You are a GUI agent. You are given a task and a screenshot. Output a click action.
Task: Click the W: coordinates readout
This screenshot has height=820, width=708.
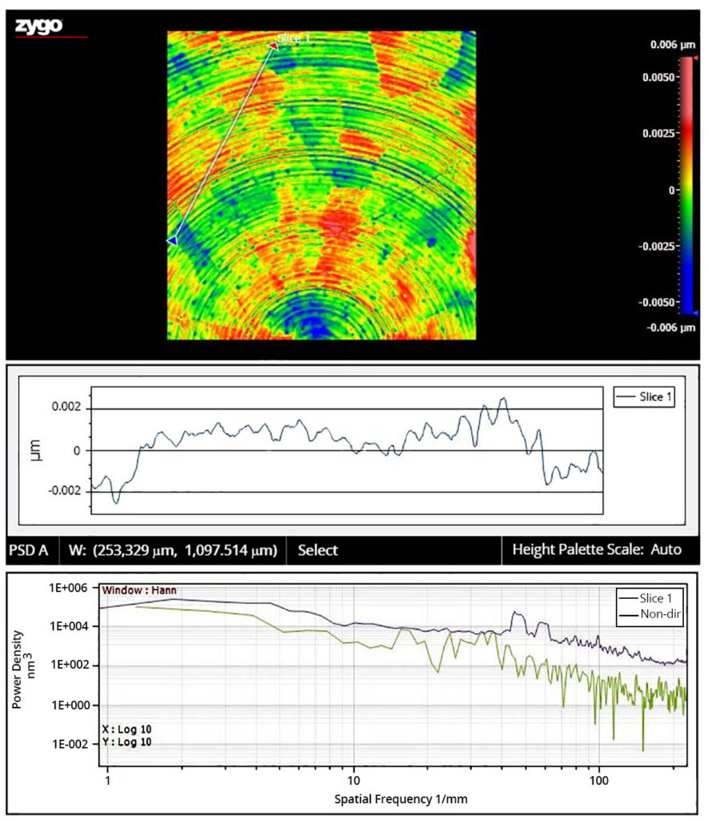pyautogui.click(x=173, y=550)
